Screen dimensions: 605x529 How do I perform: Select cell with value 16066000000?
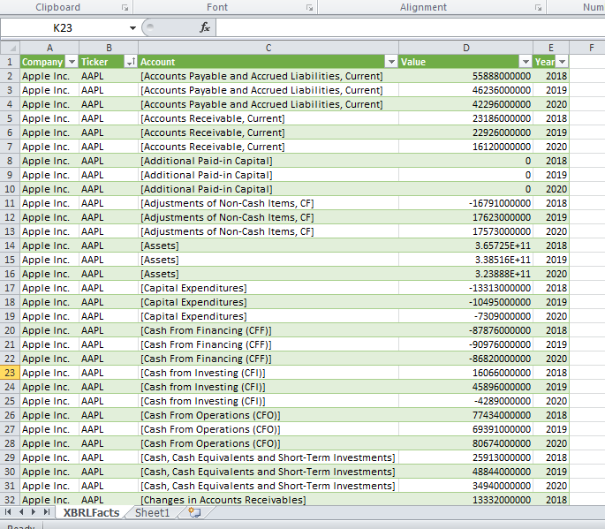[466, 373]
